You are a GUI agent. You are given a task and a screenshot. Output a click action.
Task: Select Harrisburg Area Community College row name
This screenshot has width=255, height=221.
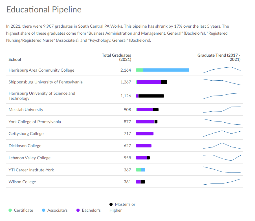pos(41,70)
